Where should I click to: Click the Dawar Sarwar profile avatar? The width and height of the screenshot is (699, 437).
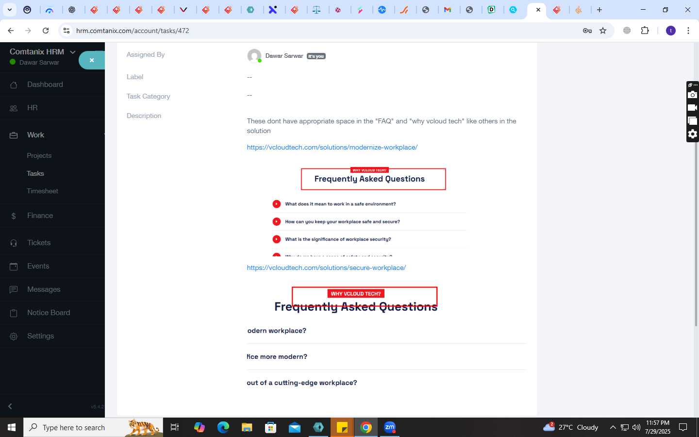(254, 56)
